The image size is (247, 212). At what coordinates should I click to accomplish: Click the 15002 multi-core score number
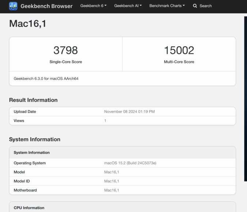(x=179, y=50)
